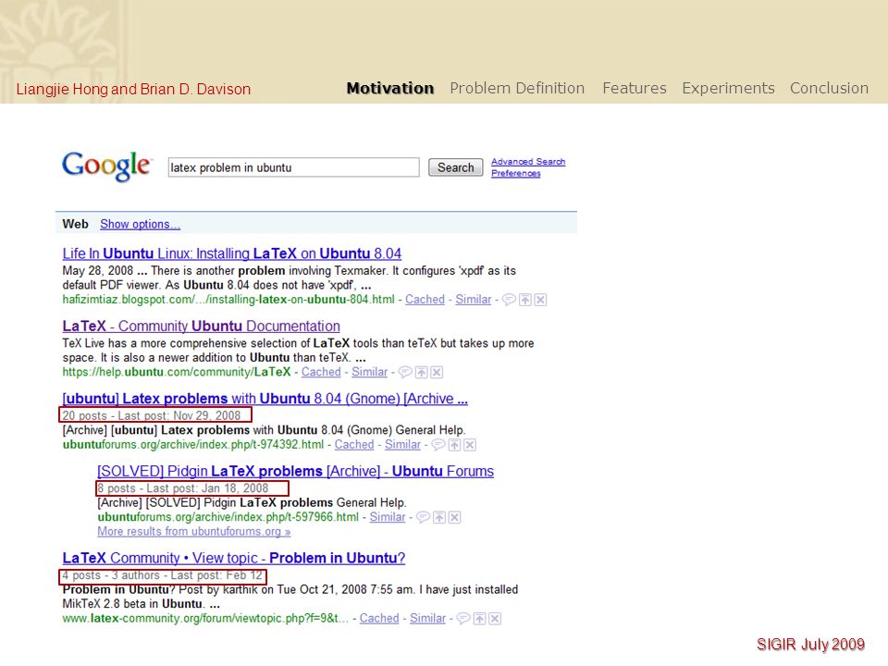
Task: Open Cached link for hafizimtiaz blogspot result
Action: pos(425,300)
